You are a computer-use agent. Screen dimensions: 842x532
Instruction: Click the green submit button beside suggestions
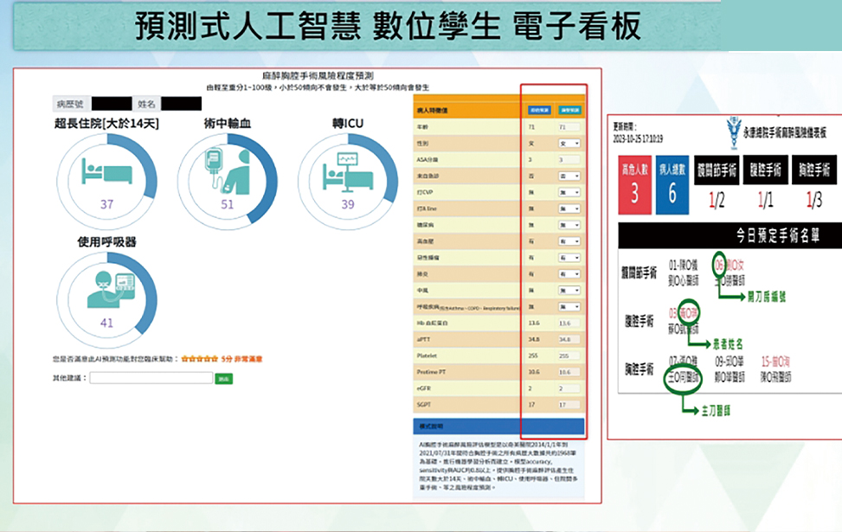tap(224, 378)
